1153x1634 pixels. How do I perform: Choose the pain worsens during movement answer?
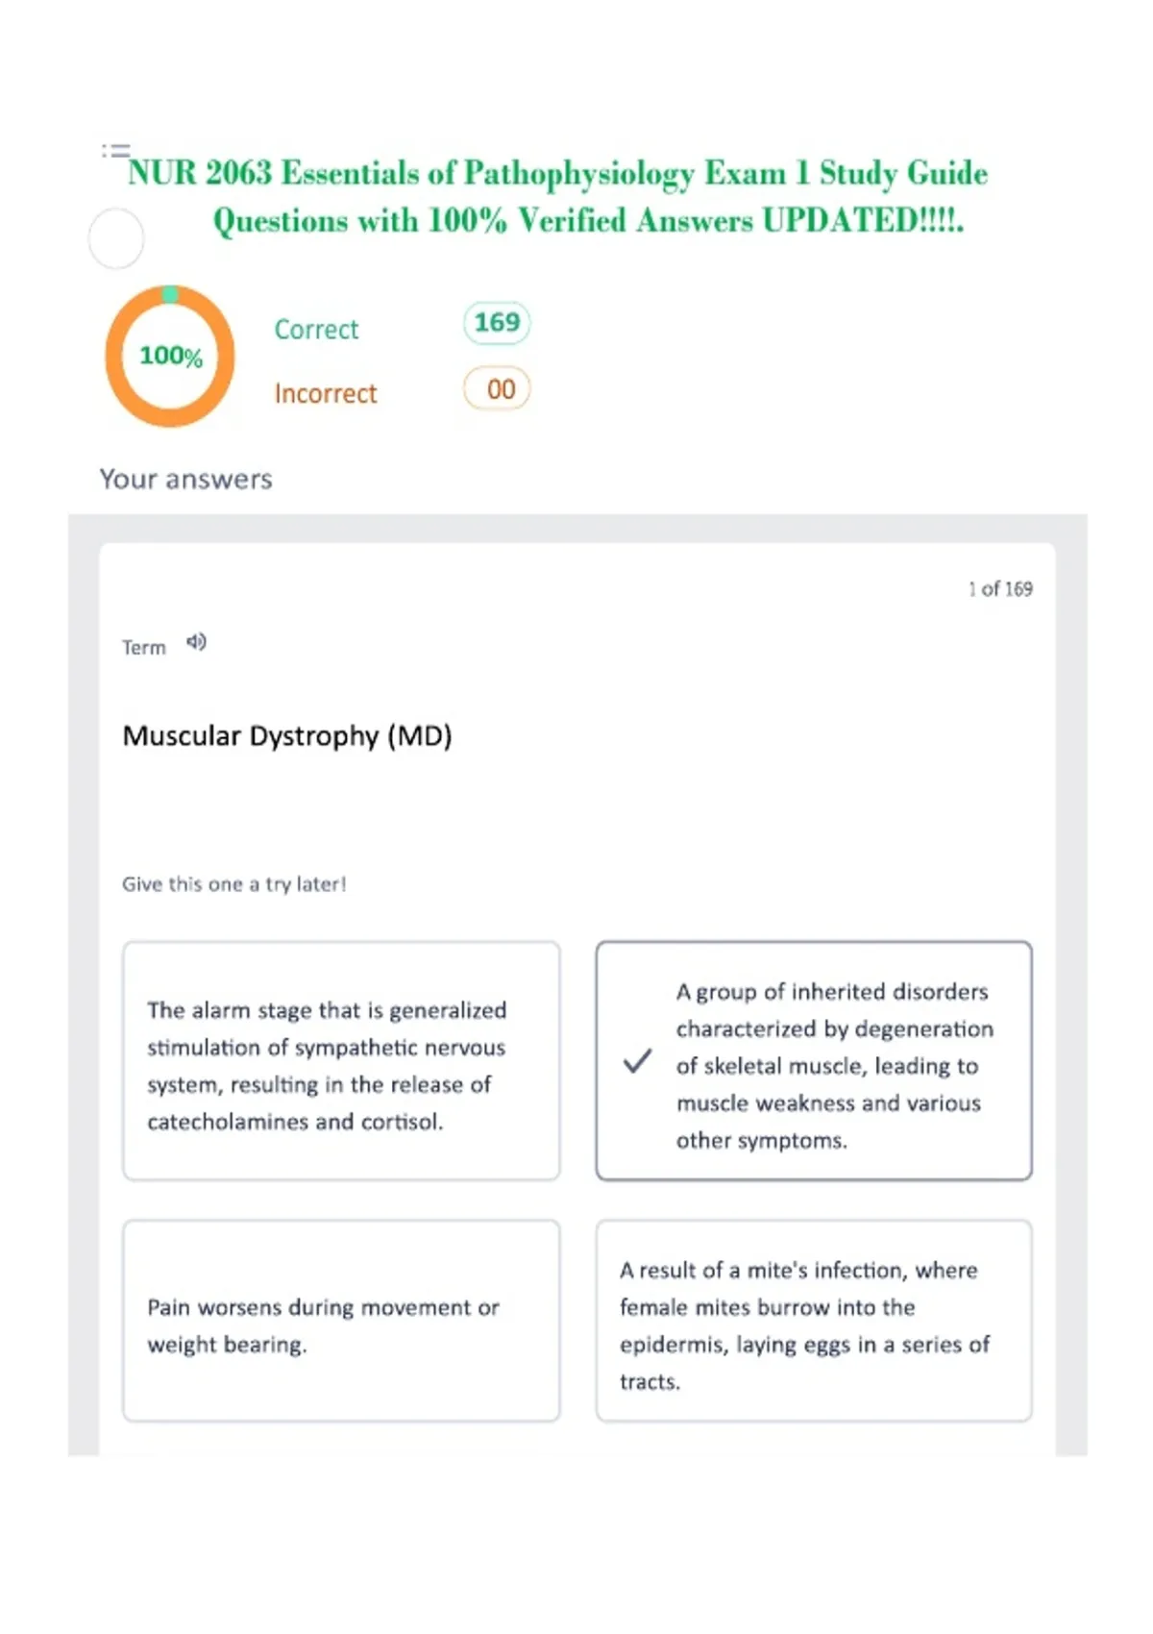341,1322
